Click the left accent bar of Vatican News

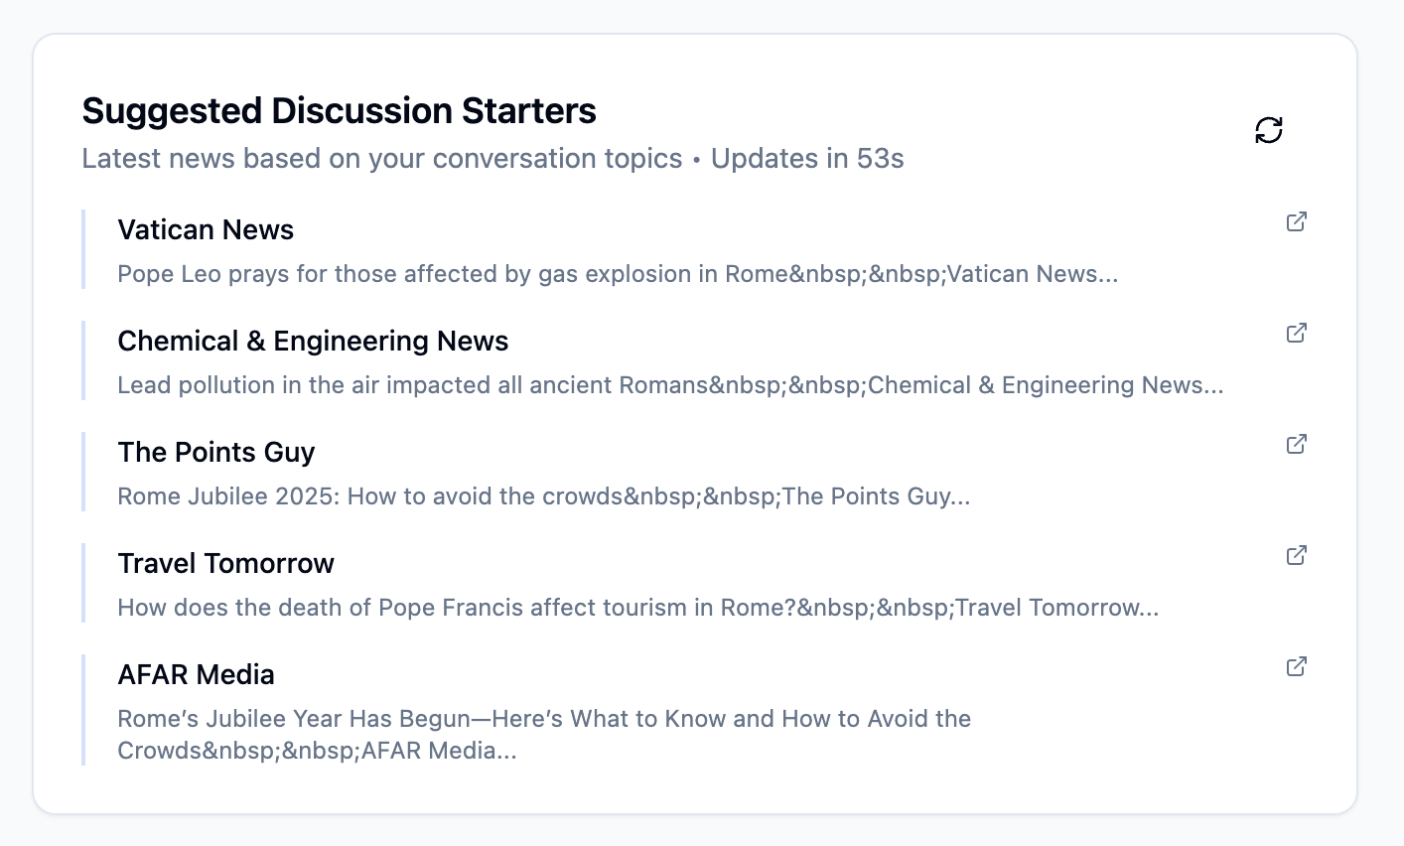pyautogui.click(x=83, y=249)
